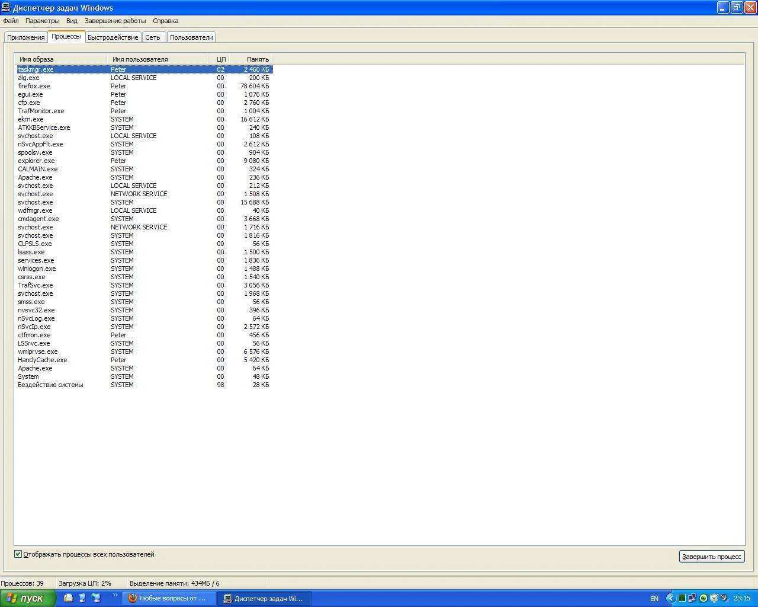Select the wmiprvse.exe process
The width and height of the screenshot is (758, 607).
click(144, 352)
